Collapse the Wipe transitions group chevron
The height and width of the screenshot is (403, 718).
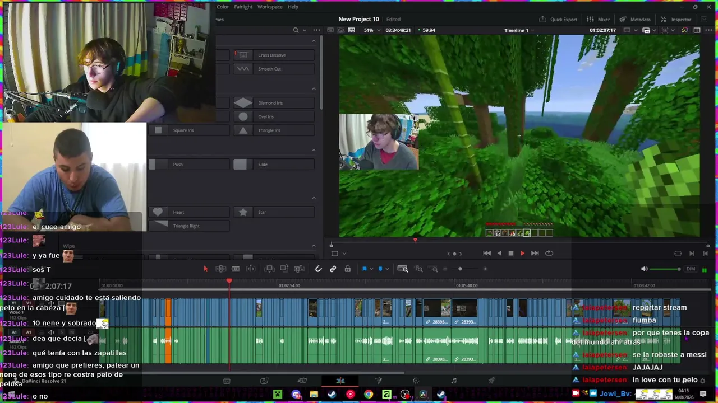tap(314, 245)
